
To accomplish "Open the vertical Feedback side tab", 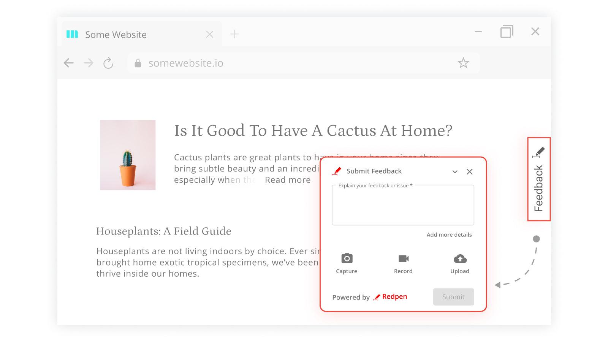I will [x=539, y=179].
